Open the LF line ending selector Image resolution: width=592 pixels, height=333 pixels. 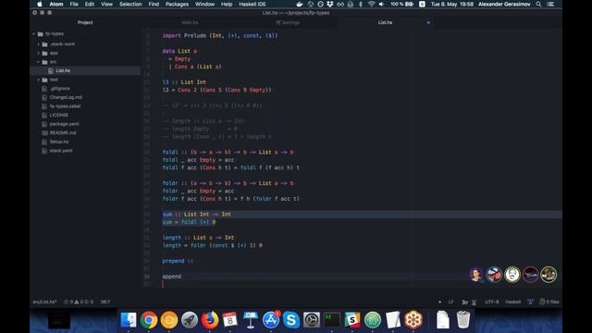point(450,302)
